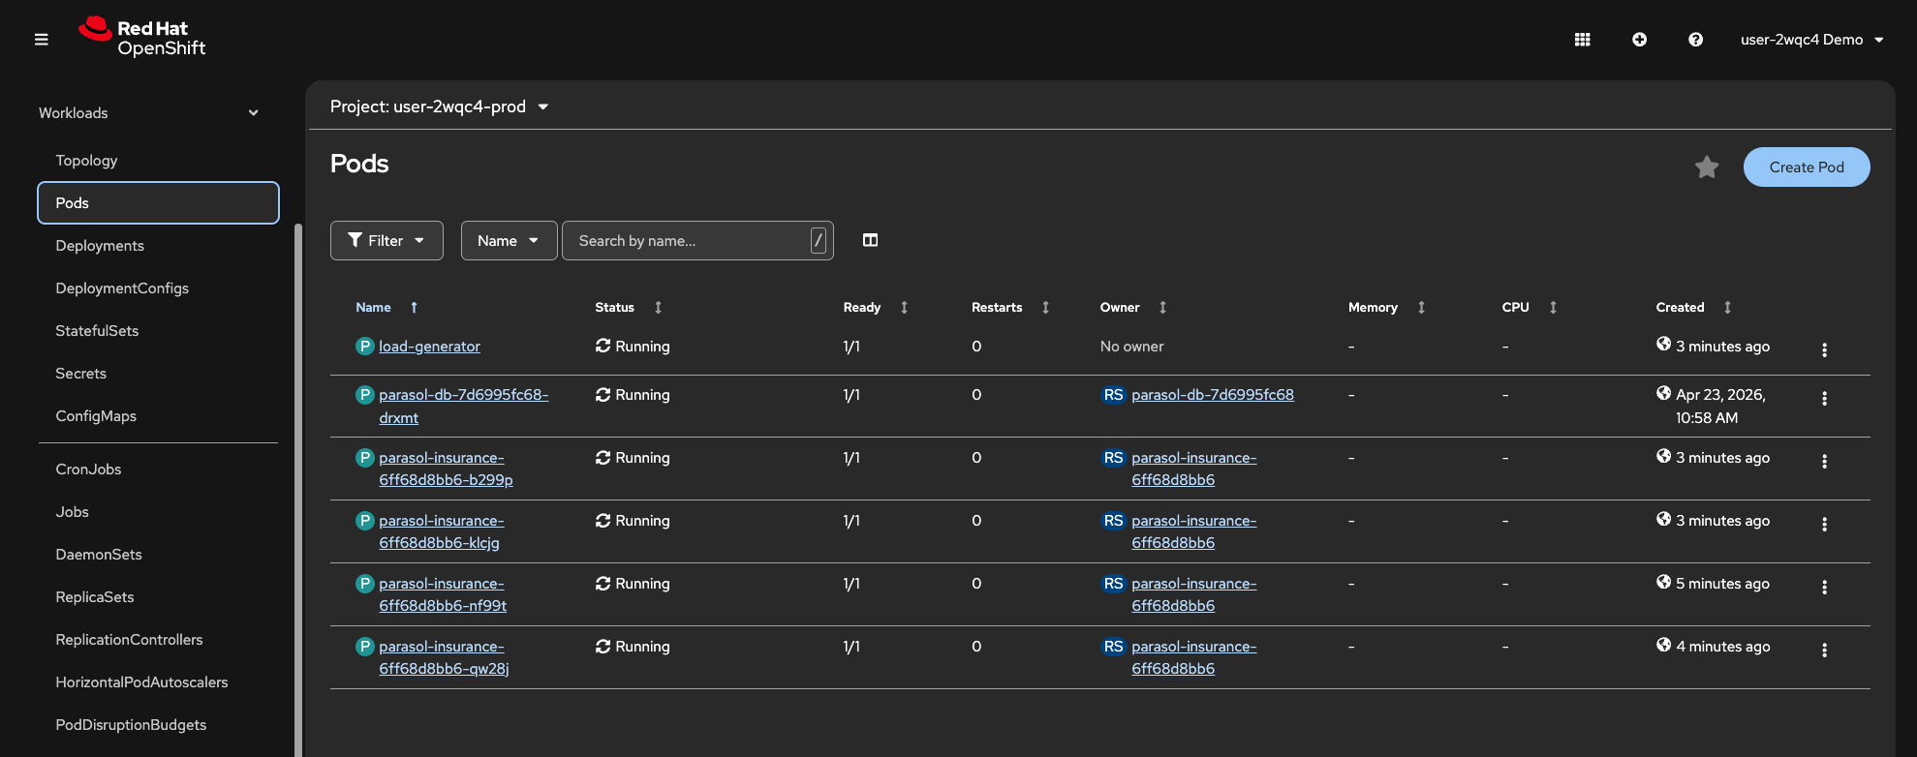Image resolution: width=1917 pixels, height=757 pixels.
Task: Open the manage columns icon
Action: tap(870, 240)
